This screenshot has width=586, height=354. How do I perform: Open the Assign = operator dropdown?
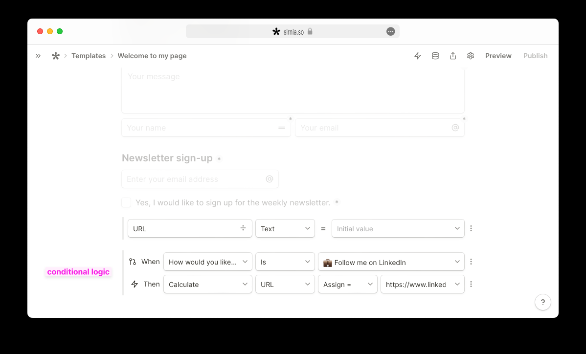(348, 284)
